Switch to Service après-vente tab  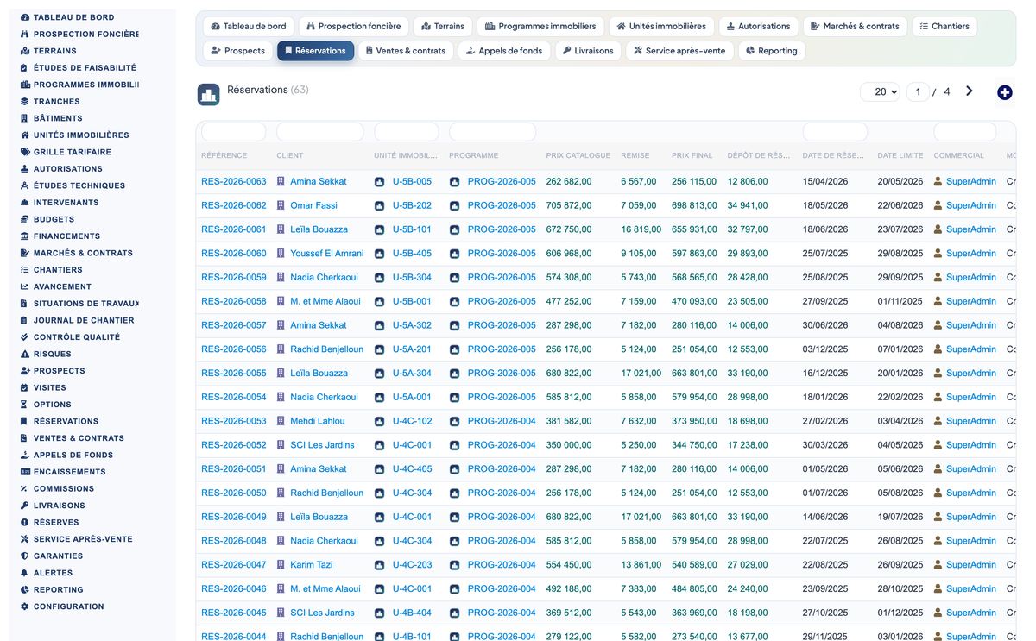tap(679, 51)
